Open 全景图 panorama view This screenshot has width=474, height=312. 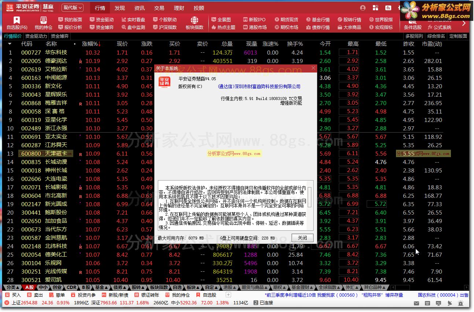(x=221, y=19)
